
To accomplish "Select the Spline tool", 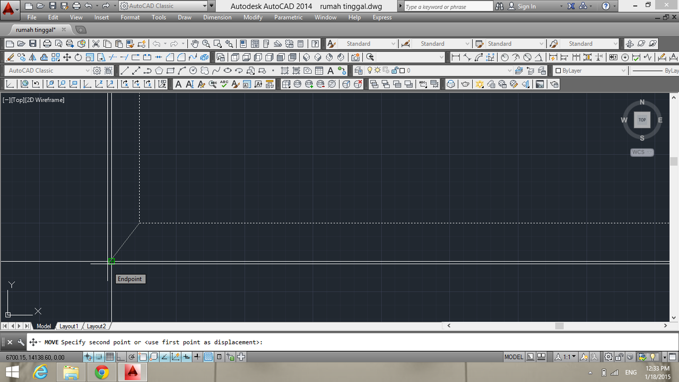I will tap(216, 71).
